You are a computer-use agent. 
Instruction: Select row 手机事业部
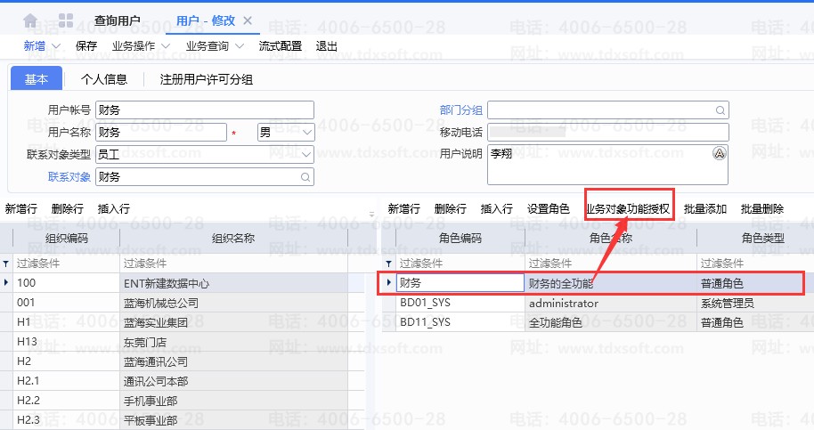click(182, 401)
